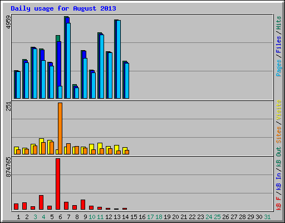Click green day 17 on the x-axis
The width and height of the screenshot is (285, 223).
[150, 217]
